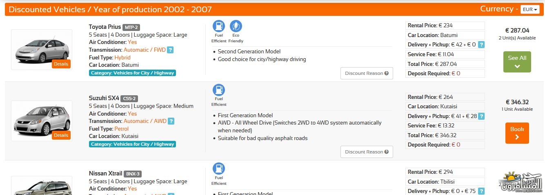Click Car Location: Kutaisi cell in price table
545x195 pixels.
[x=445, y=107]
